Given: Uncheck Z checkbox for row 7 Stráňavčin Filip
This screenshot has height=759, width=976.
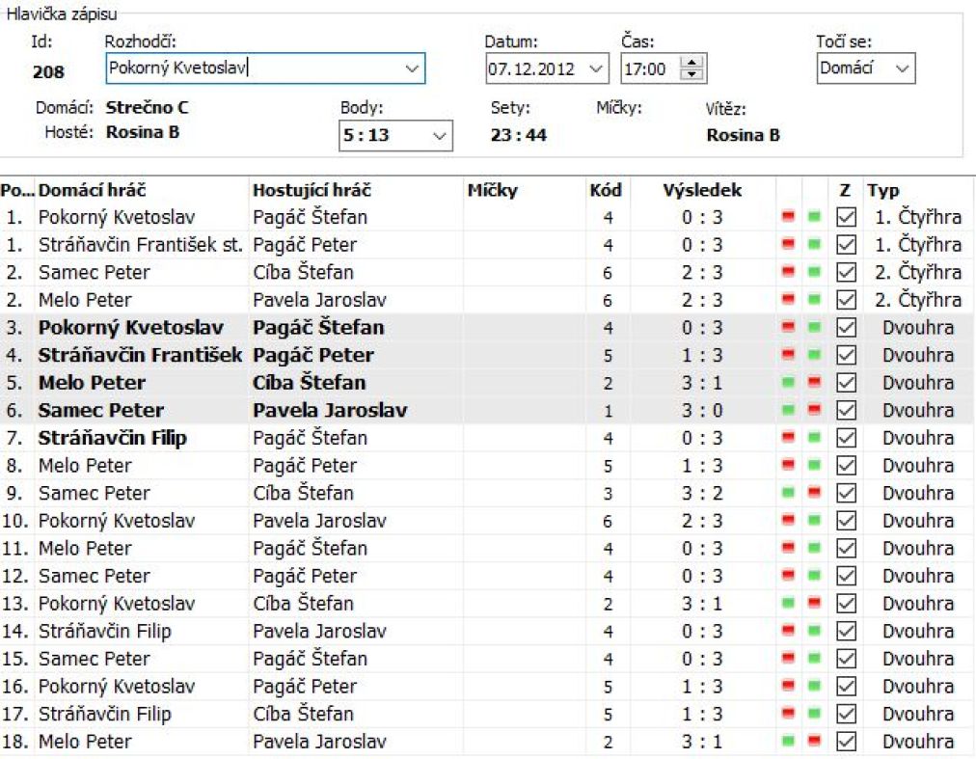Looking at the screenshot, I should click(x=846, y=439).
